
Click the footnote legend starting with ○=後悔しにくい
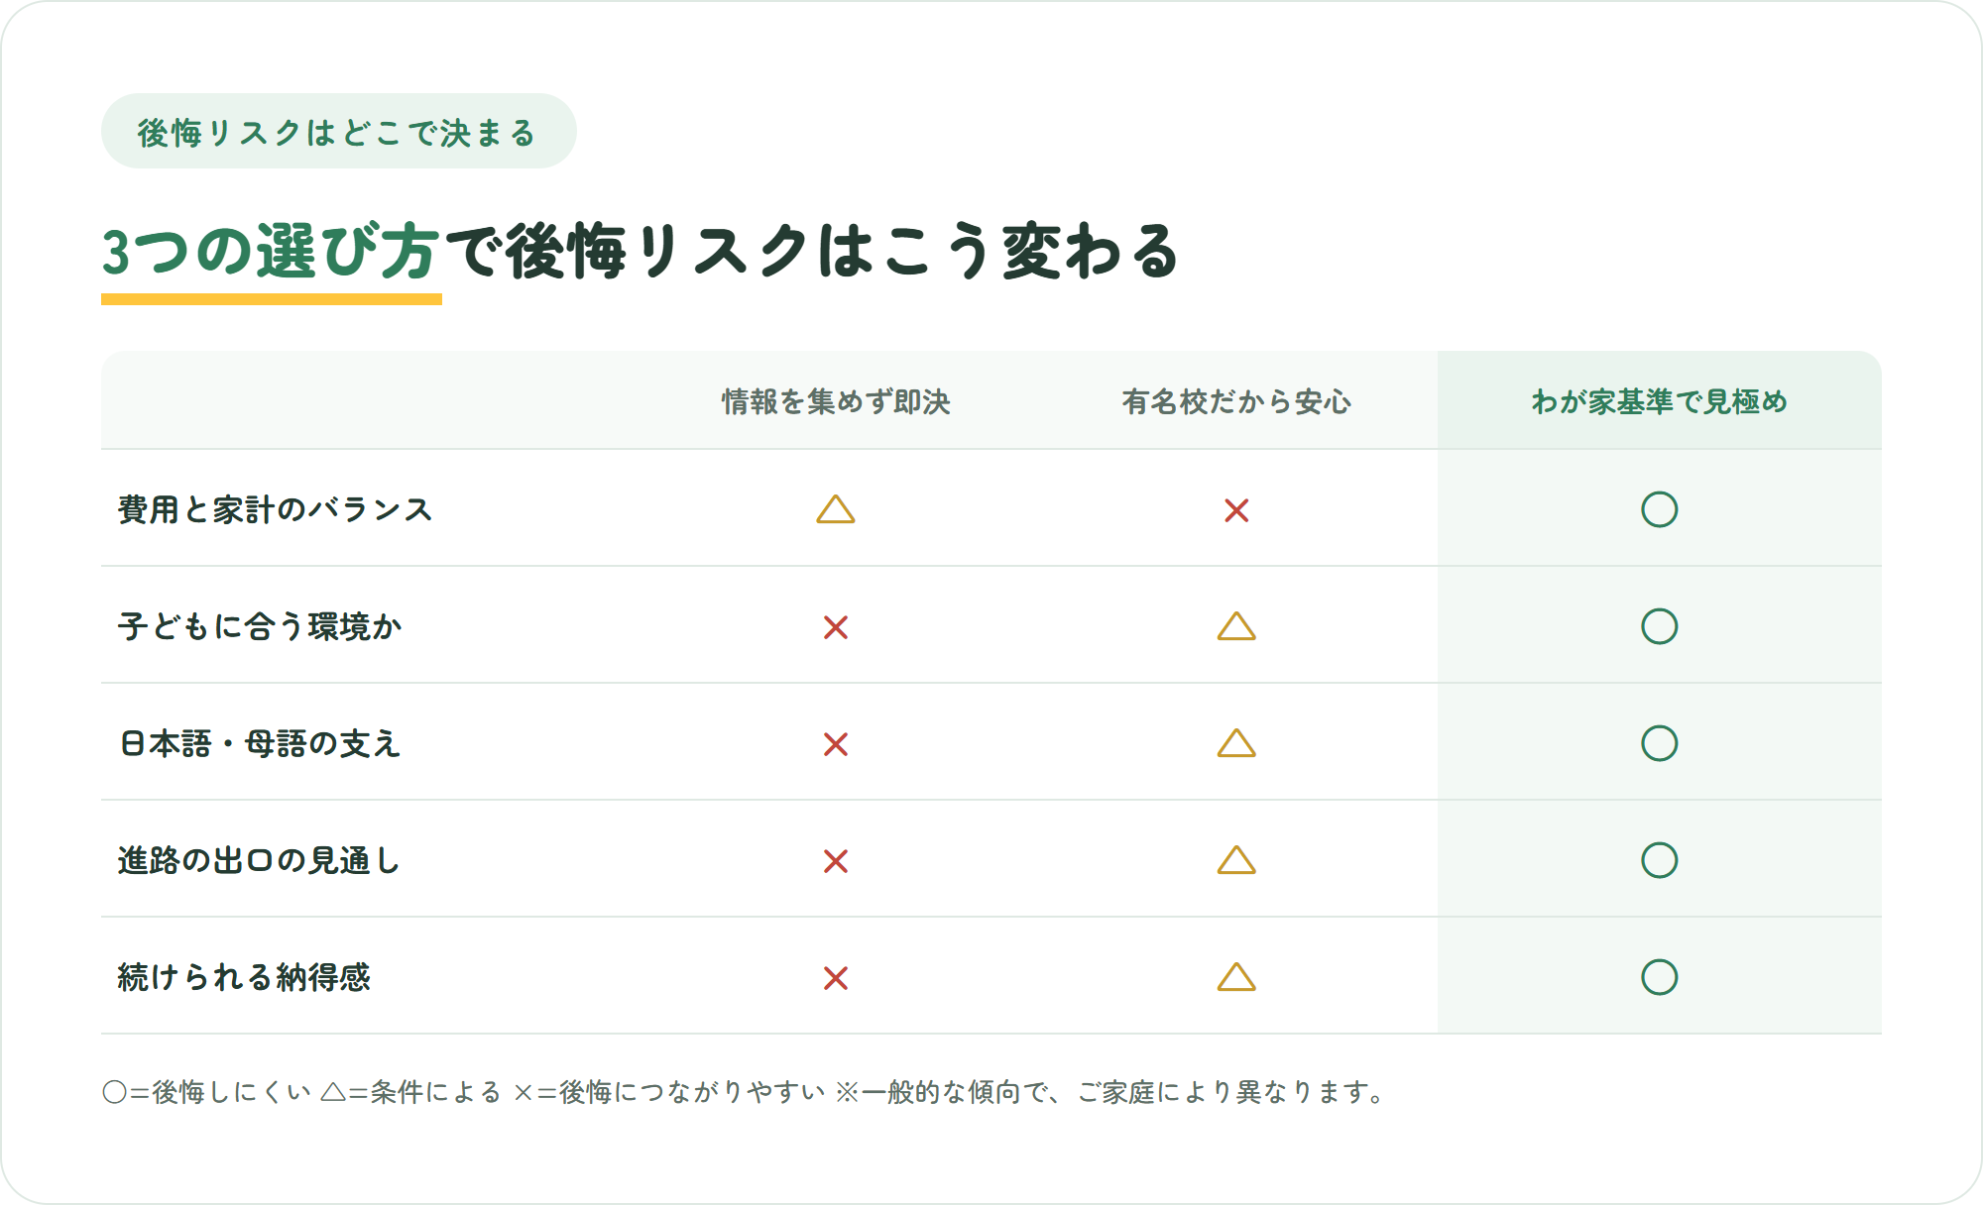(x=744, y=1092)
